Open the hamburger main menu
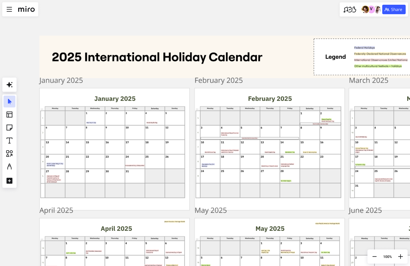 point(9,9)
